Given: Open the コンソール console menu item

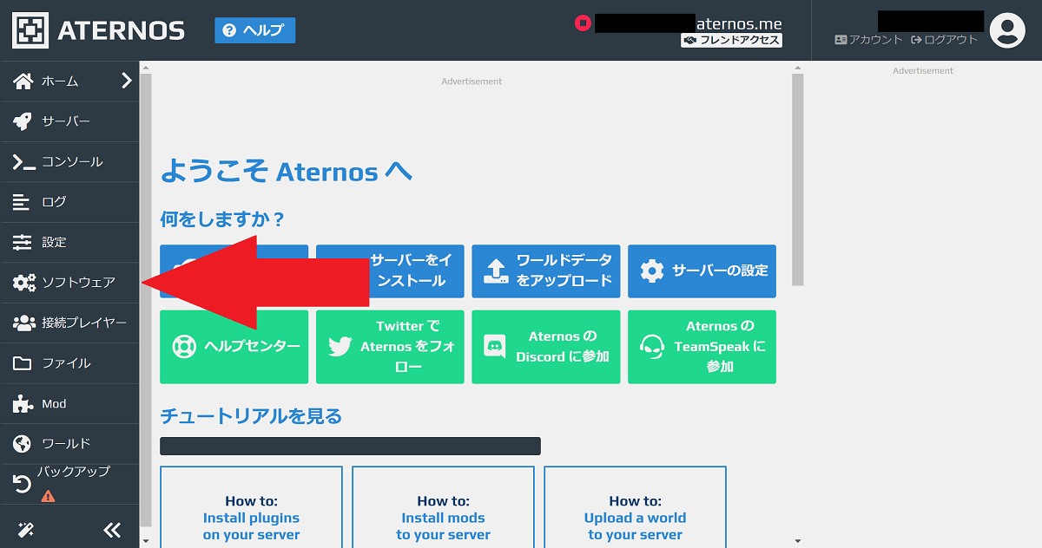Looking at the screenshot, I should point(69,162).
